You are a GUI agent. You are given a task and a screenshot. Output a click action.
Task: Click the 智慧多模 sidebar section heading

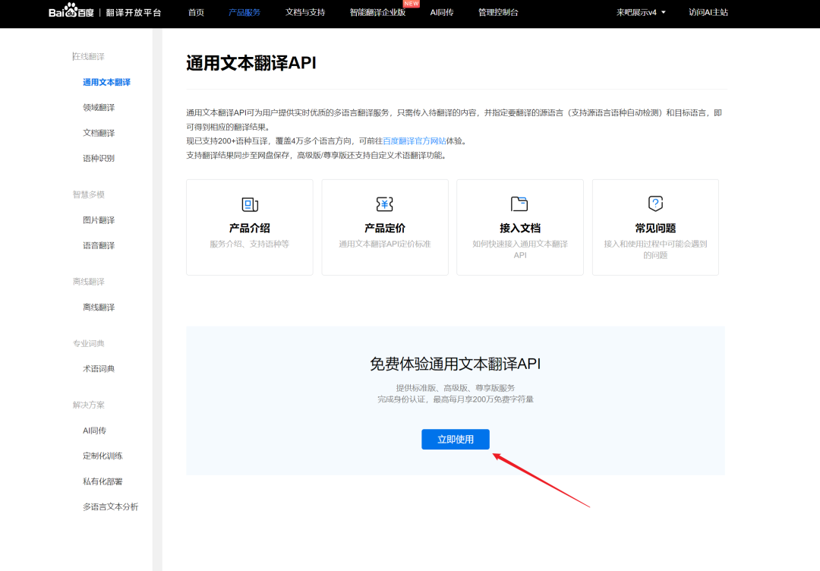[x=89, y=194]
